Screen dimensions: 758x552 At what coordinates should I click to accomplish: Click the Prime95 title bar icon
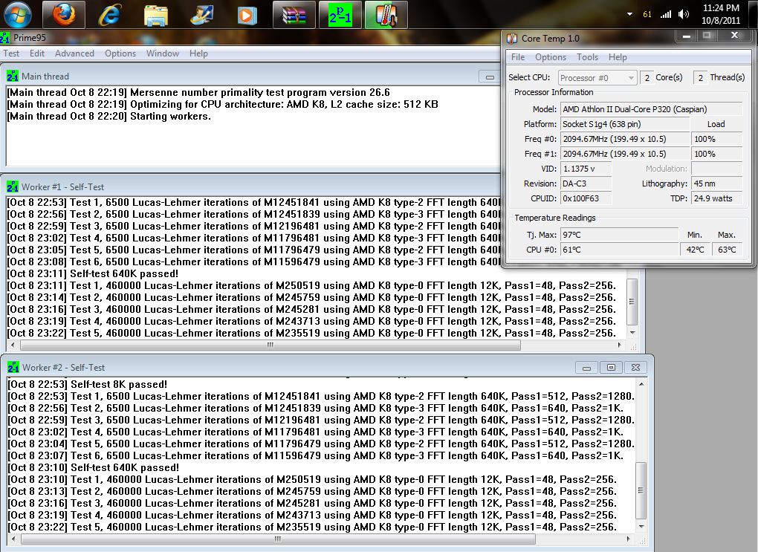pyautogui.click(x=5, y=38)
